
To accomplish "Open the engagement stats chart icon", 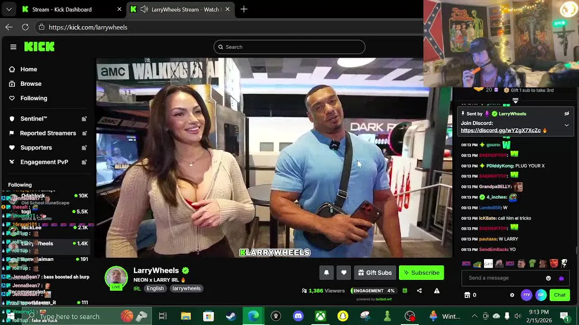I will coord(405,291).
